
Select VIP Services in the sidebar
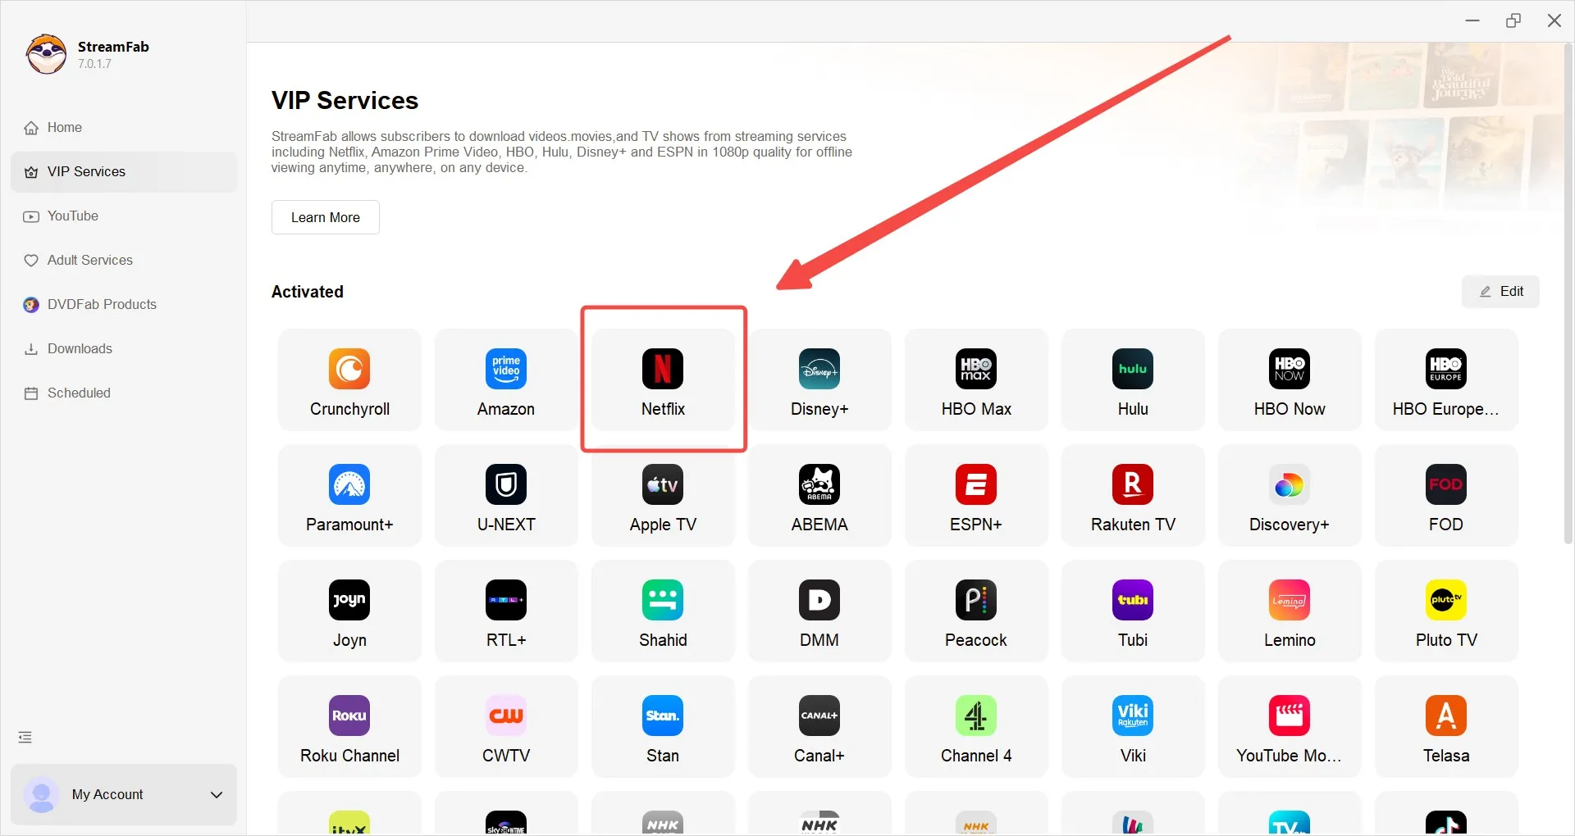124,172
